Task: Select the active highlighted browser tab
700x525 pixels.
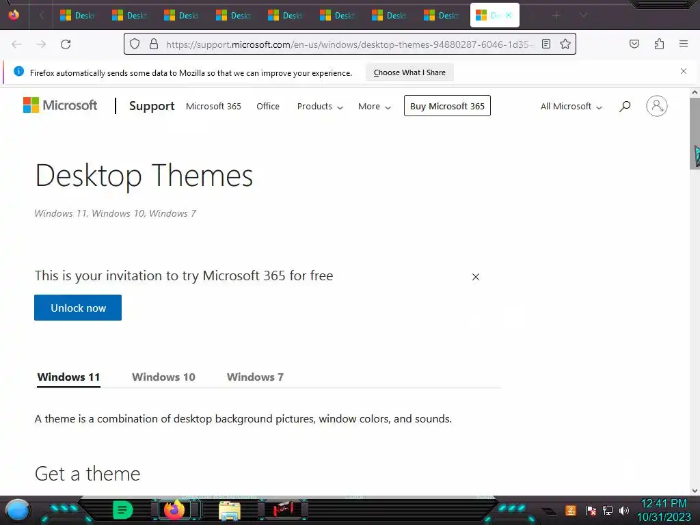Action: [494, 15]
